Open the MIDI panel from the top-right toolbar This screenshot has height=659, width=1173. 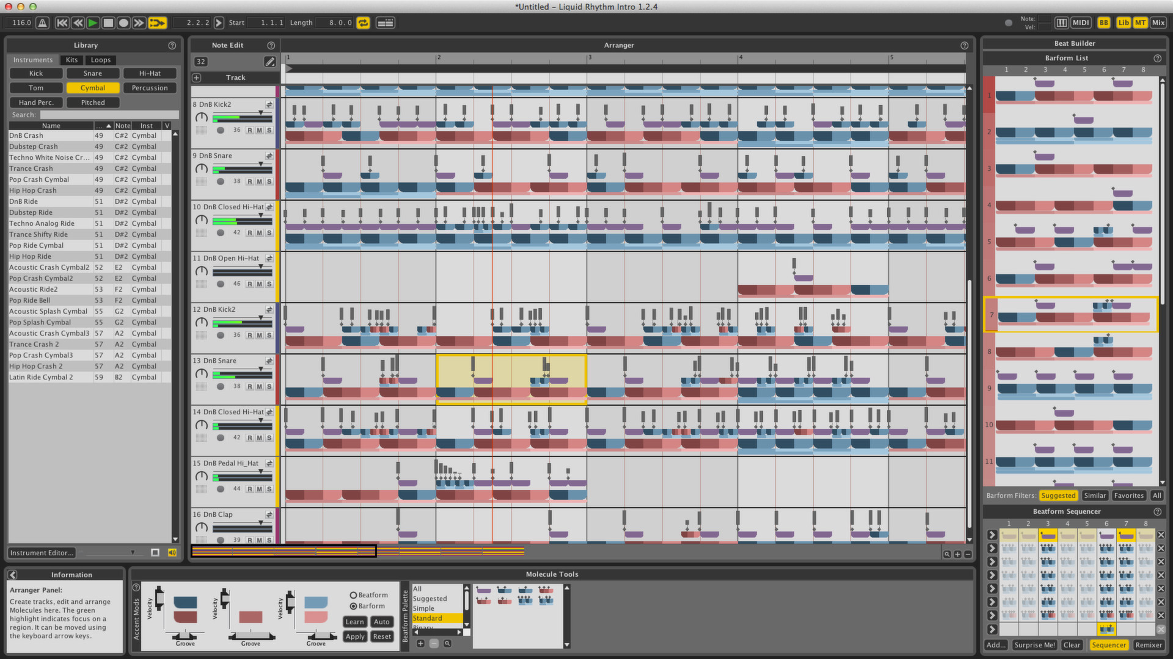[1080, 22]
